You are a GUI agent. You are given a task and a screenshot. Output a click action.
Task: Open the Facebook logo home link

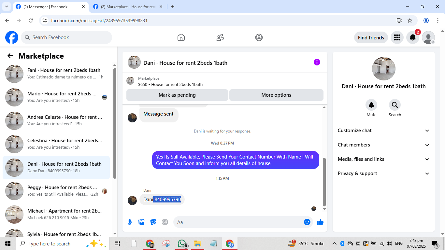[x=12, y=37]
